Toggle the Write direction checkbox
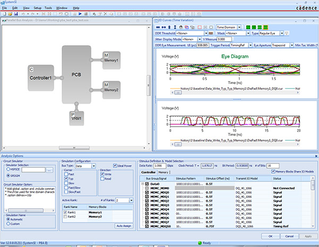 102,174
